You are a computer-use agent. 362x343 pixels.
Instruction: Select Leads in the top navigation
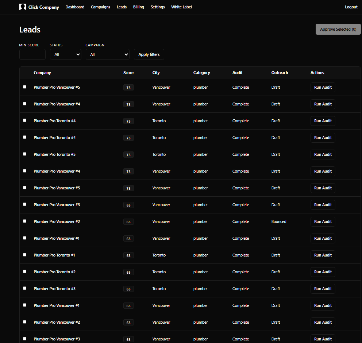click(122, 7)
